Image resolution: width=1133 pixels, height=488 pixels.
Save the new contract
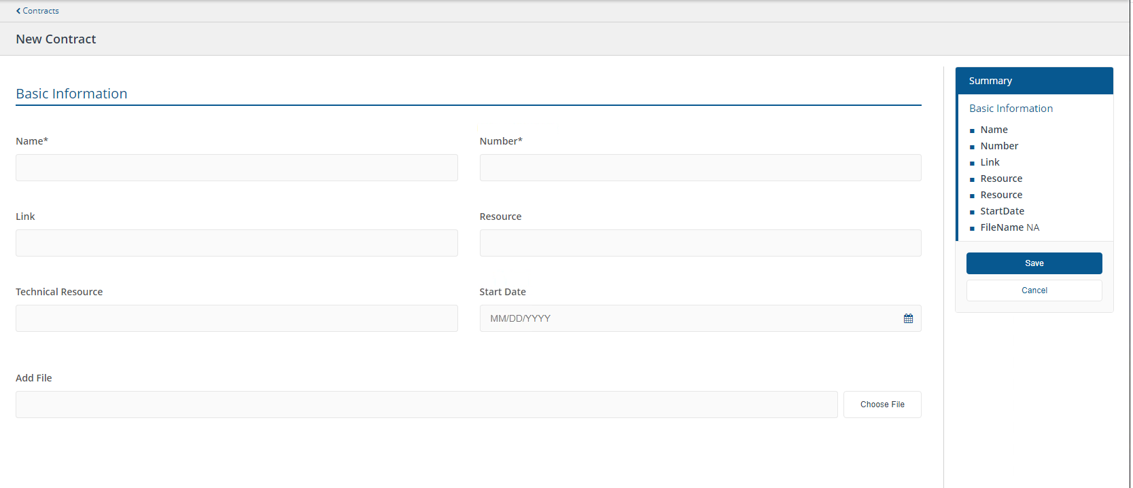pos(1034,263)
